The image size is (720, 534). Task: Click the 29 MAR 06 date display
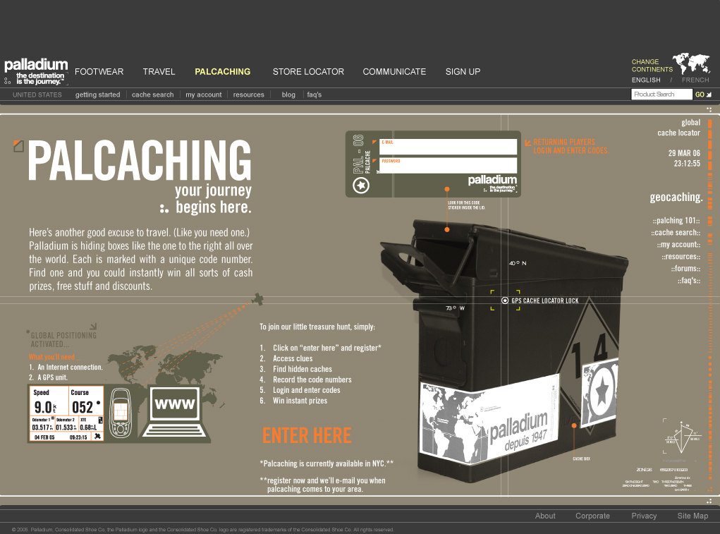[684, 153]
